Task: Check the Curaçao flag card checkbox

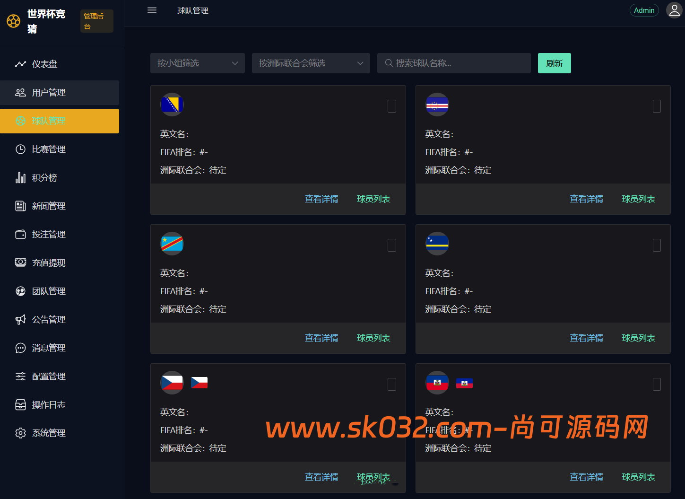Action: tap(657, 245)
